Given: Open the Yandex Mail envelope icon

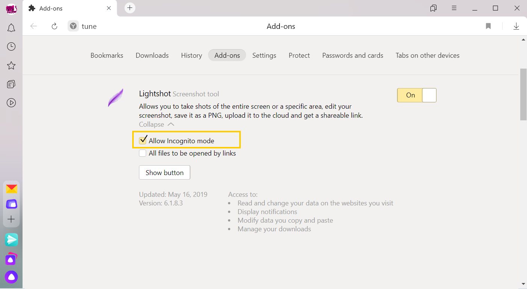Looking at the screenshot, I should [11, 189].
